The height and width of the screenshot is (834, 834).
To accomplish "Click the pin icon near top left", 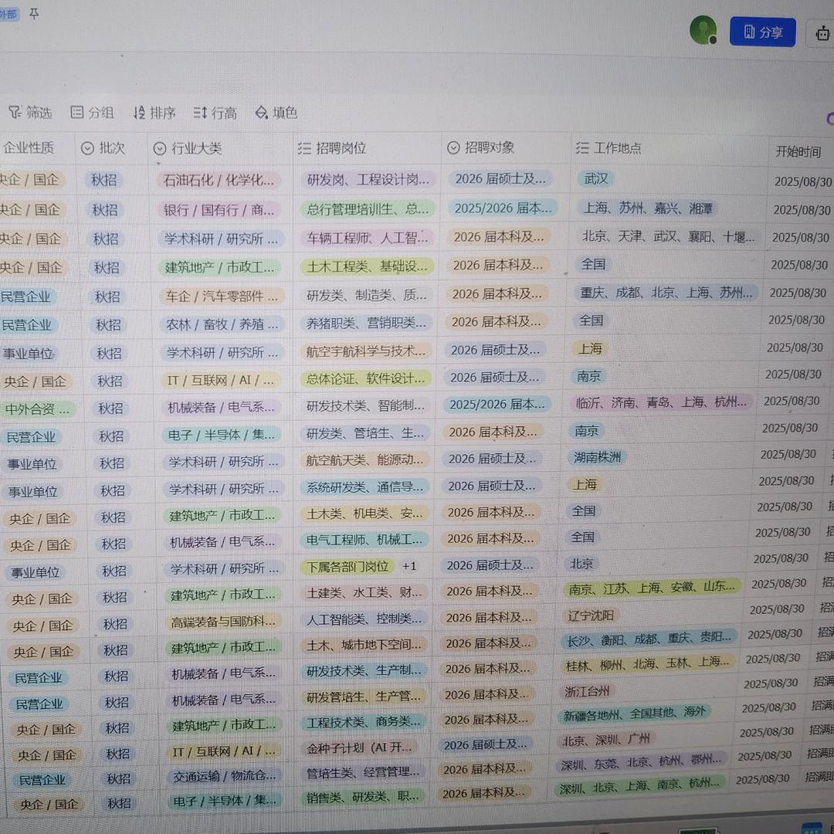I will point(34,13).
